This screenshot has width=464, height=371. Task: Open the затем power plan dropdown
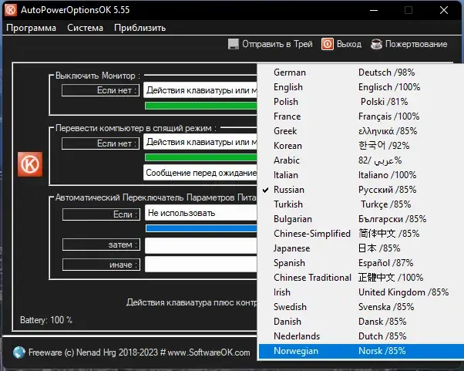[x=201, y=246]
